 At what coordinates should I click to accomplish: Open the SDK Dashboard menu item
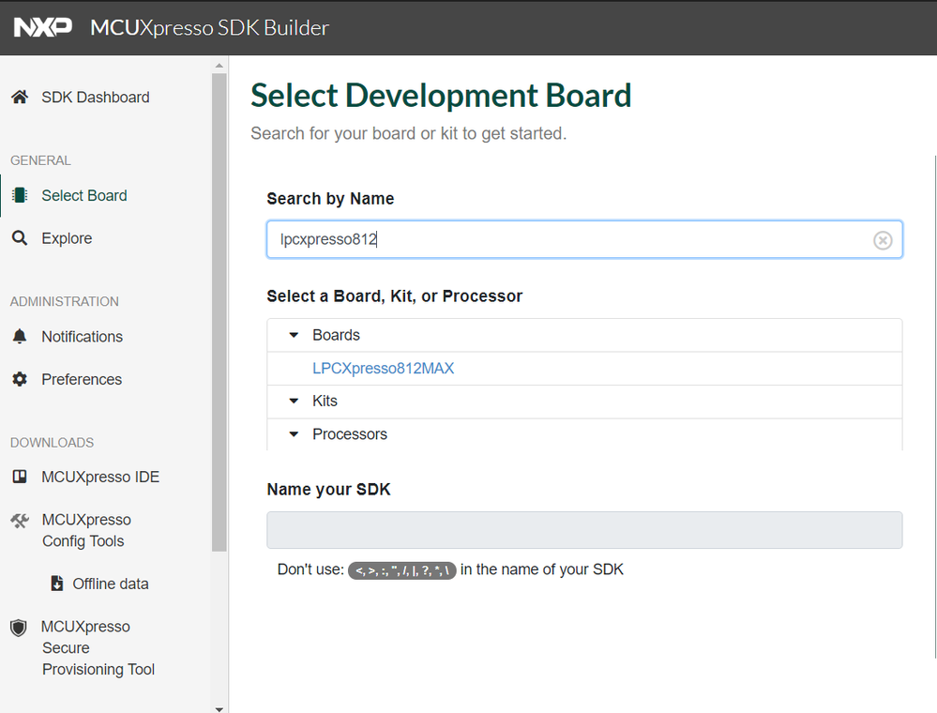95,98
